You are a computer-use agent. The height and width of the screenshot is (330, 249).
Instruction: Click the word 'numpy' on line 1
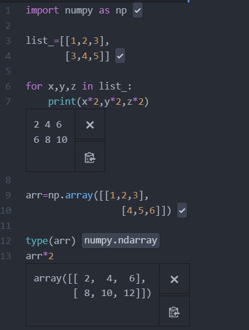[79, 11]
